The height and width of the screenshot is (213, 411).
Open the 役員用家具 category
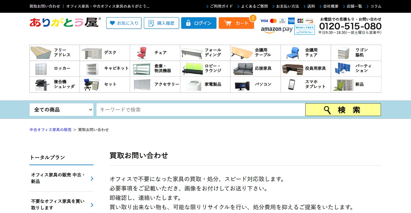[x=306, y=68]
